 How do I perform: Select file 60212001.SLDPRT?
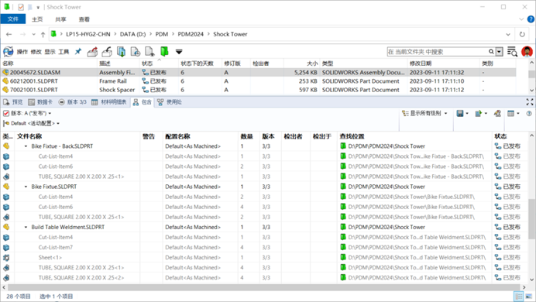34,81
